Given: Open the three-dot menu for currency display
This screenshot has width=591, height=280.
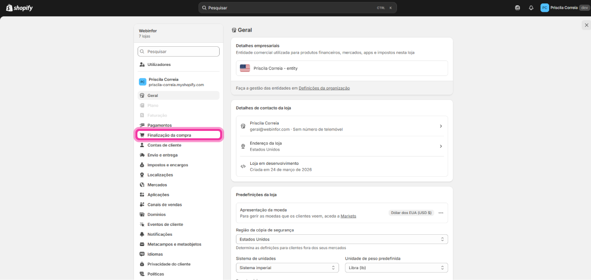Looking at the screenshot, I should 441,213.
